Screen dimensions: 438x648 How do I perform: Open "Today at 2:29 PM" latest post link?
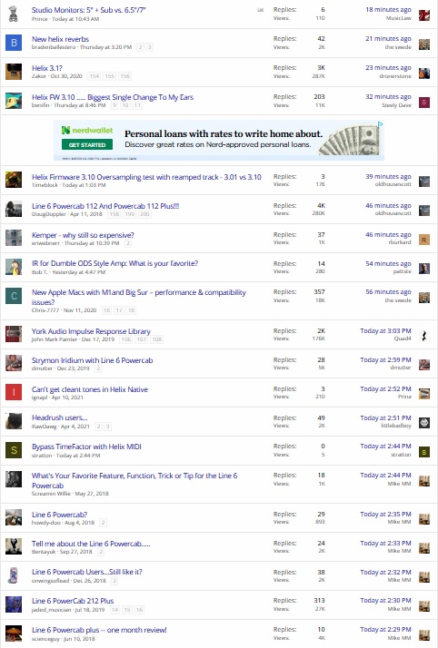[385, 630]
